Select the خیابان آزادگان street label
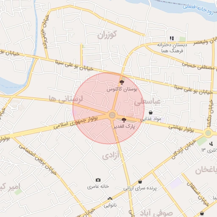 click(x=184, y=150)
